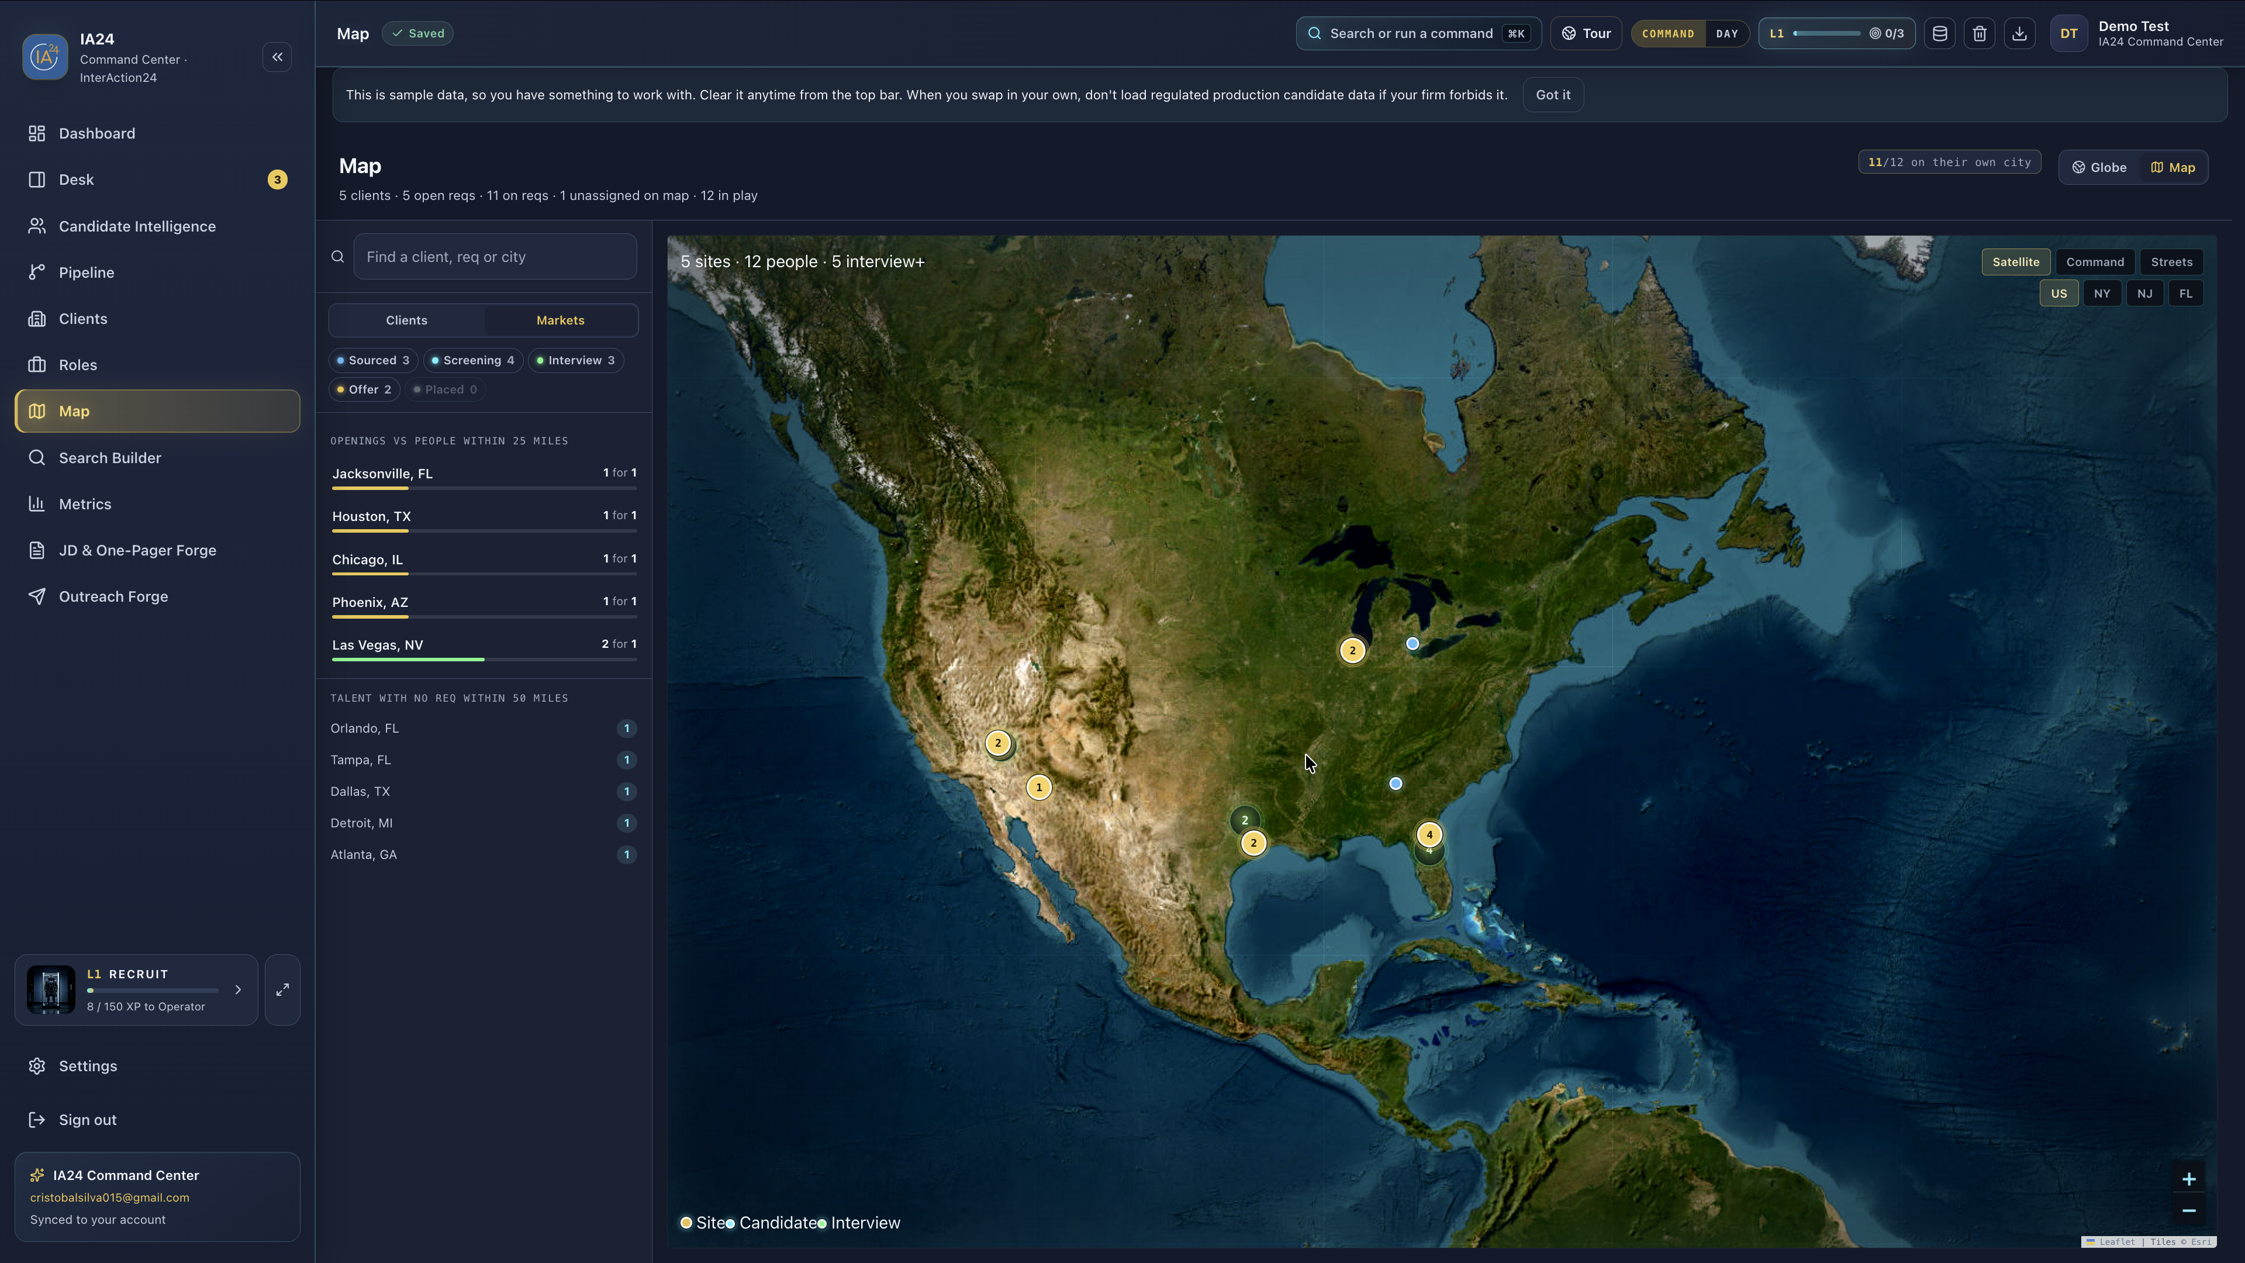Viewport: 2245px width, 1263px height.
Task: Open Settings
Action: click(158, 1066)
